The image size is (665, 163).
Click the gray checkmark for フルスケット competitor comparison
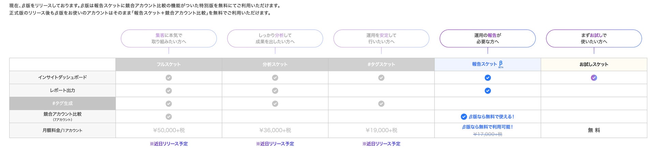(168, 117)
